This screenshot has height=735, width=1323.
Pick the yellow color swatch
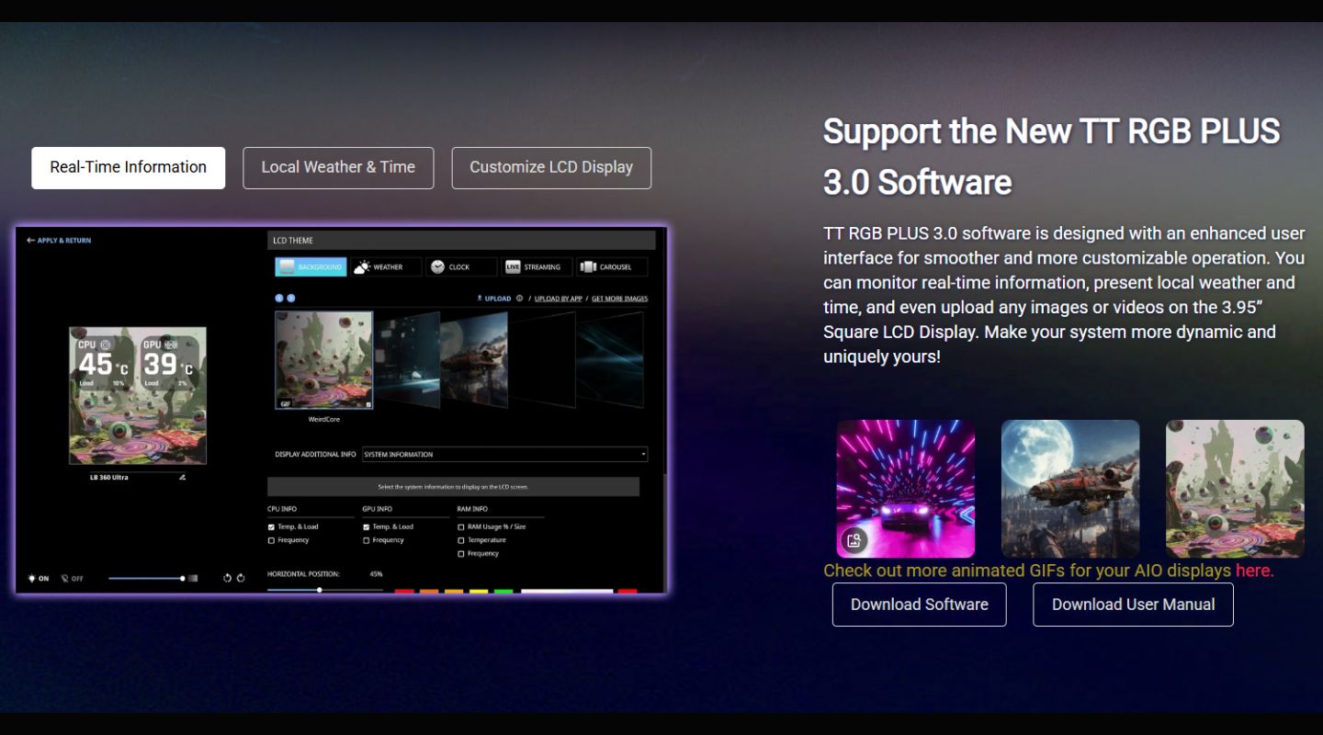coord(479,592)
